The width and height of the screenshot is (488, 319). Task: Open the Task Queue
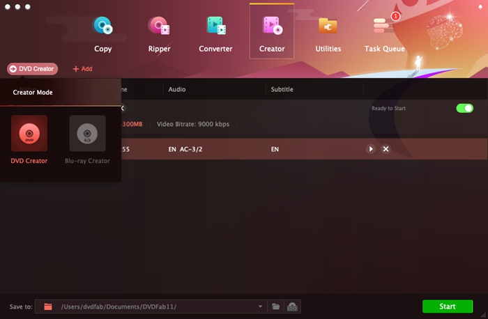tap(385, 35)
